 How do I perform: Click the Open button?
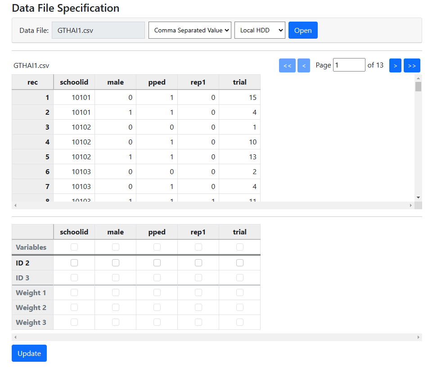click(303, 30)
